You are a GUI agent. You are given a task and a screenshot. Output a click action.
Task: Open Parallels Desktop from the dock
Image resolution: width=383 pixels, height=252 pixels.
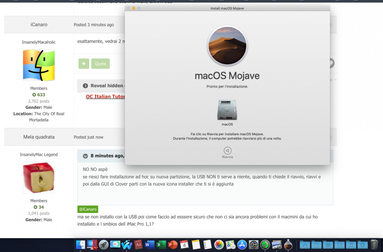[92, 245]
